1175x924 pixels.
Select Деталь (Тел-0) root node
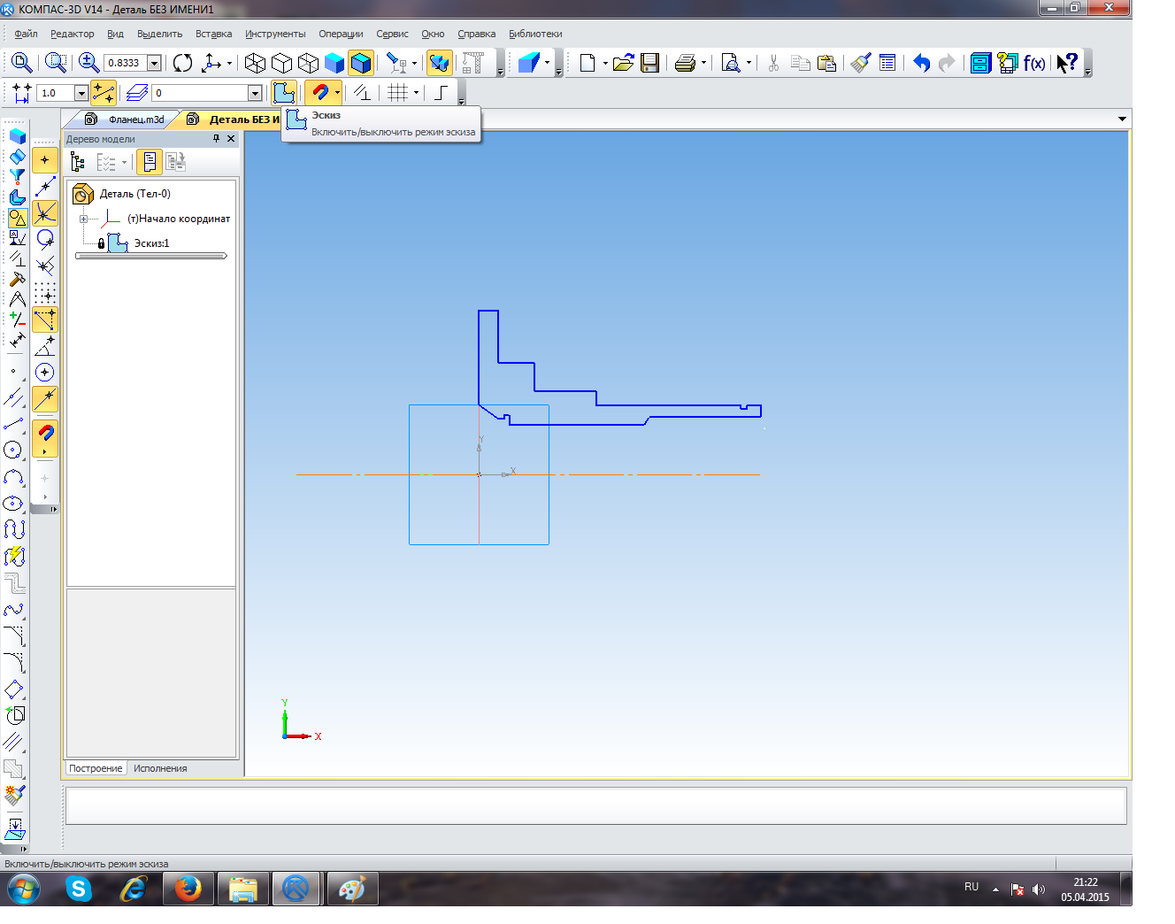[134, 194]
